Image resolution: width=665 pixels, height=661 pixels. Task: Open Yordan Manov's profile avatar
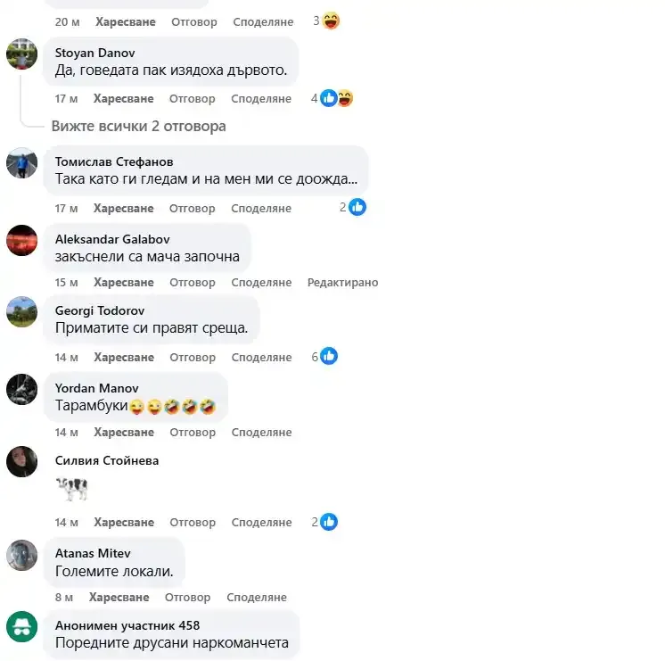click(21, 389)
